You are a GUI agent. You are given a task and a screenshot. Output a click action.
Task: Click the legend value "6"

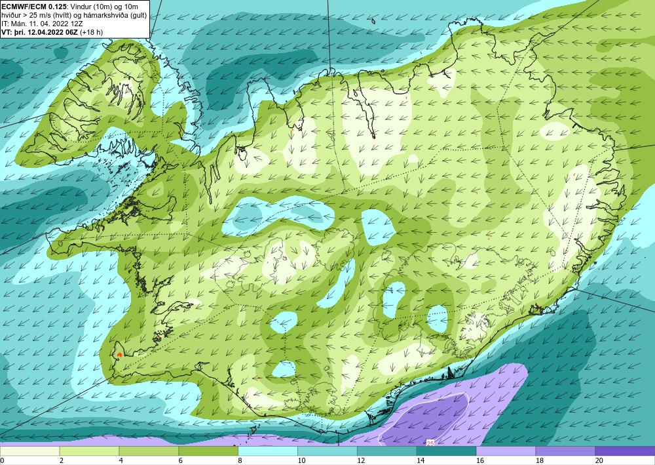point(181,461)
